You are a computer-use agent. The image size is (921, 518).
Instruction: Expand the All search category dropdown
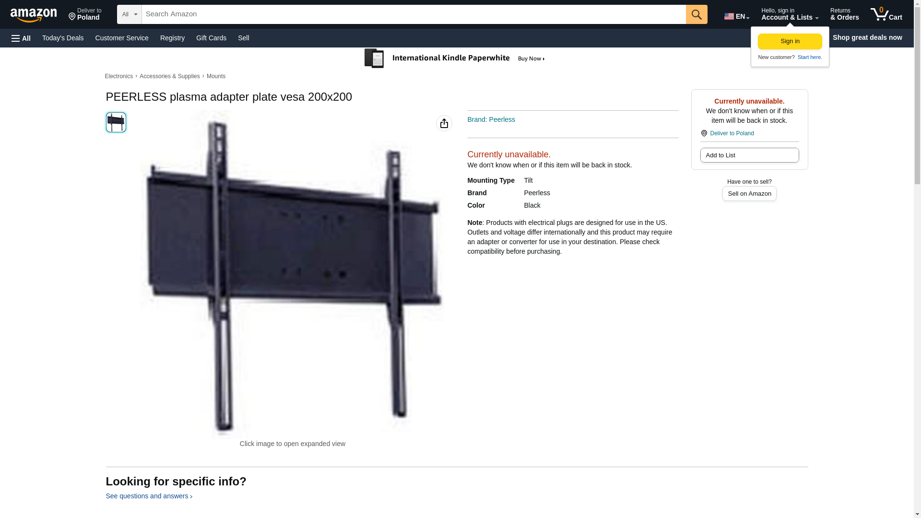[x=130, y=14]
